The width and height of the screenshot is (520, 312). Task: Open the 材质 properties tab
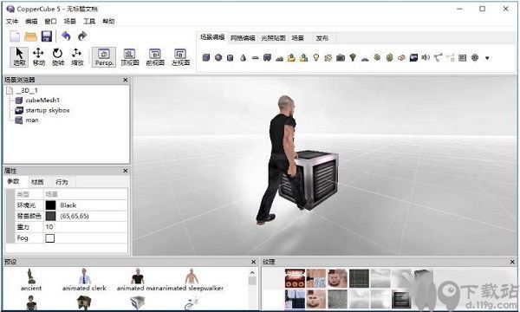(x=37, y=182)
